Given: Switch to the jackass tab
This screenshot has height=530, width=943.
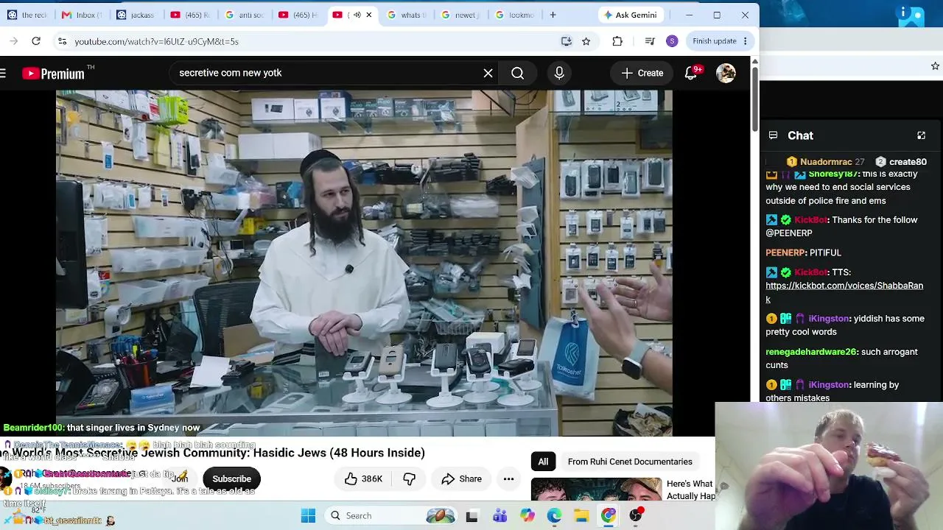Looking at the screenshot, I should tap(136, 15).
